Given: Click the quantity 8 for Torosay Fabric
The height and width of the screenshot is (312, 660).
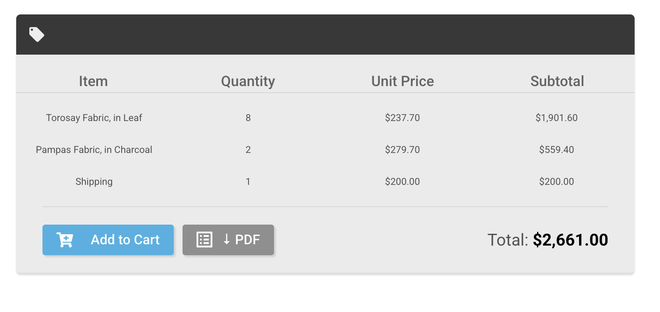Looking at the screenshot, I should [x=248, y=118].
